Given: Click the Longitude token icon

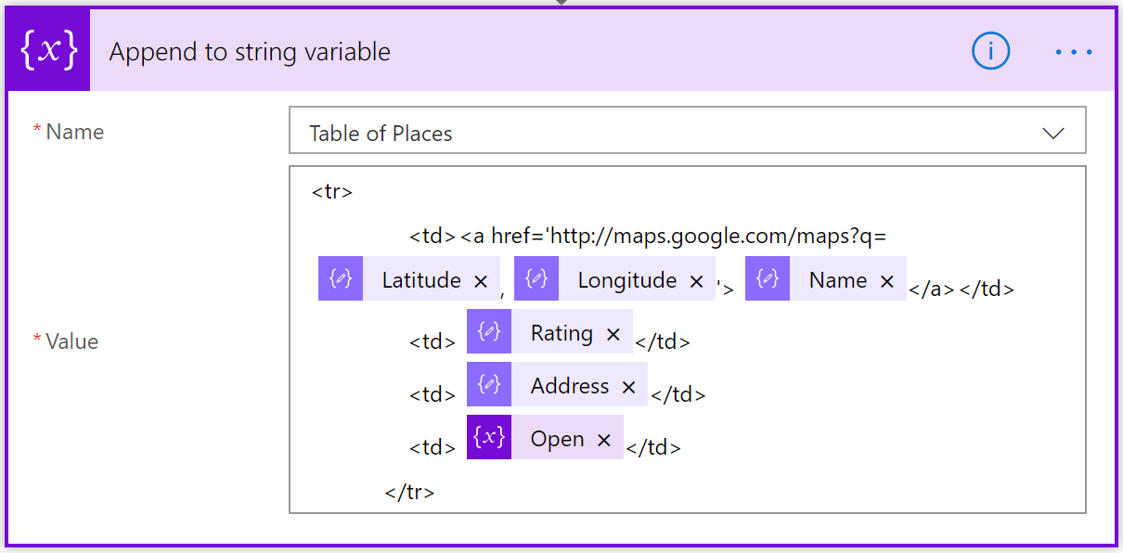Looking at the screenshot, I should coord(536,279).
